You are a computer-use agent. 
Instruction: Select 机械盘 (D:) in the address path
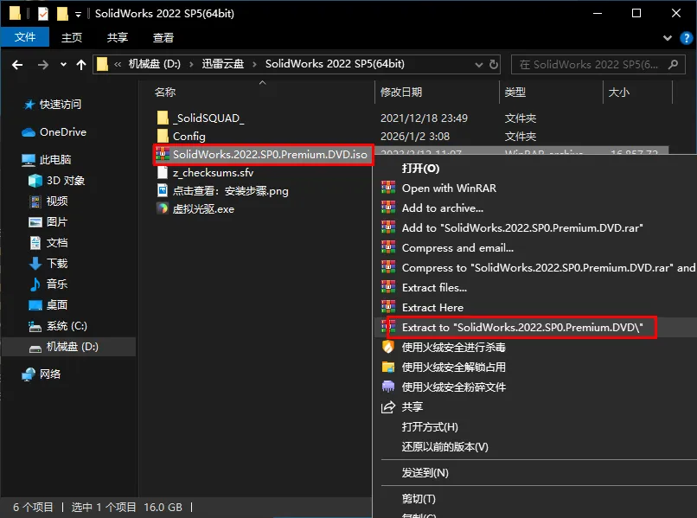click(154, 64)
